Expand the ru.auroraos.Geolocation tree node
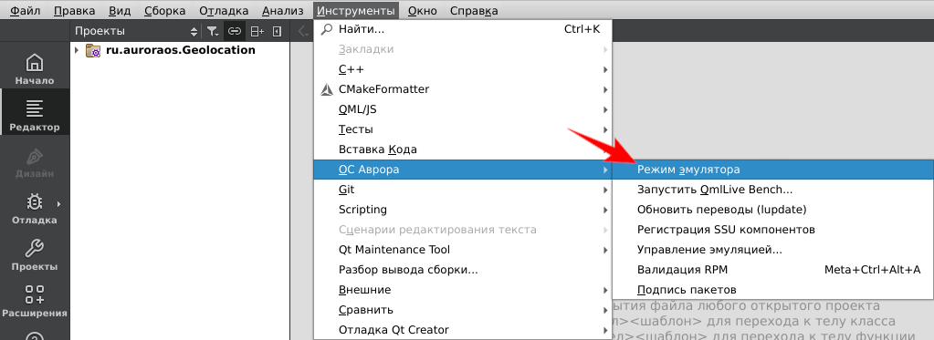 click(x=77, y=50)
